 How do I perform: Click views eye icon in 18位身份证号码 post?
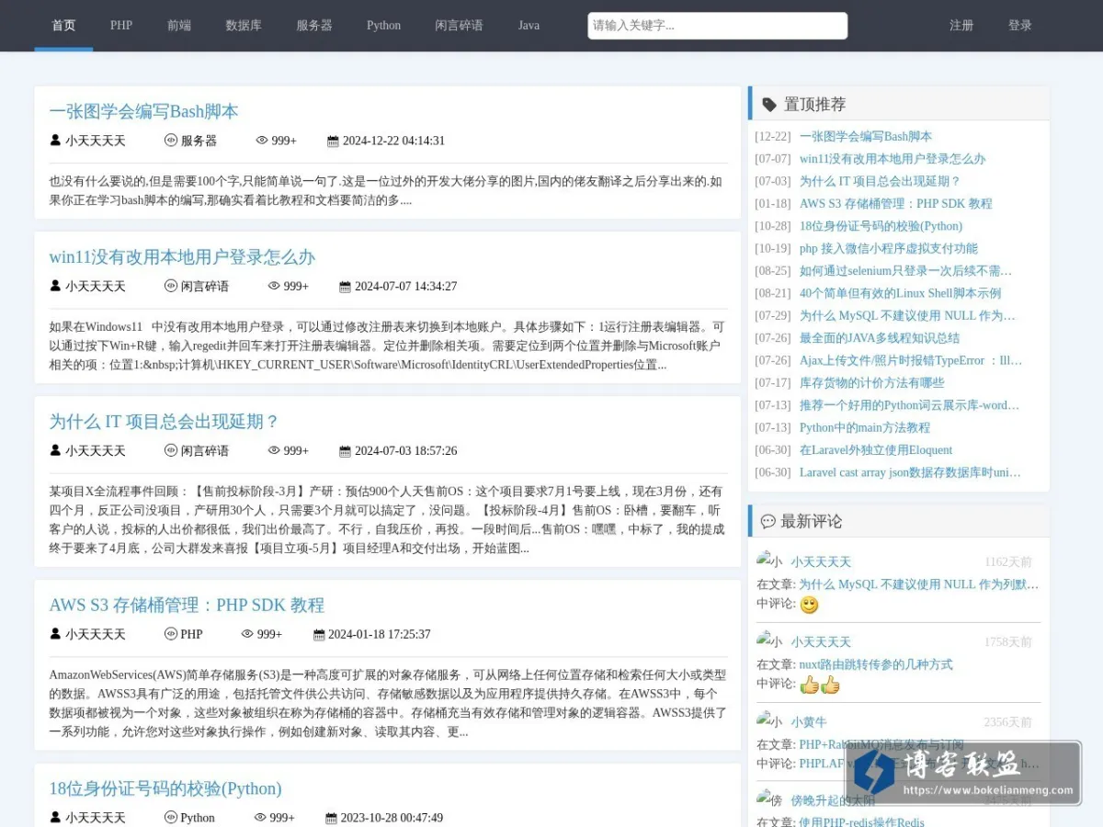pos(260,817)
